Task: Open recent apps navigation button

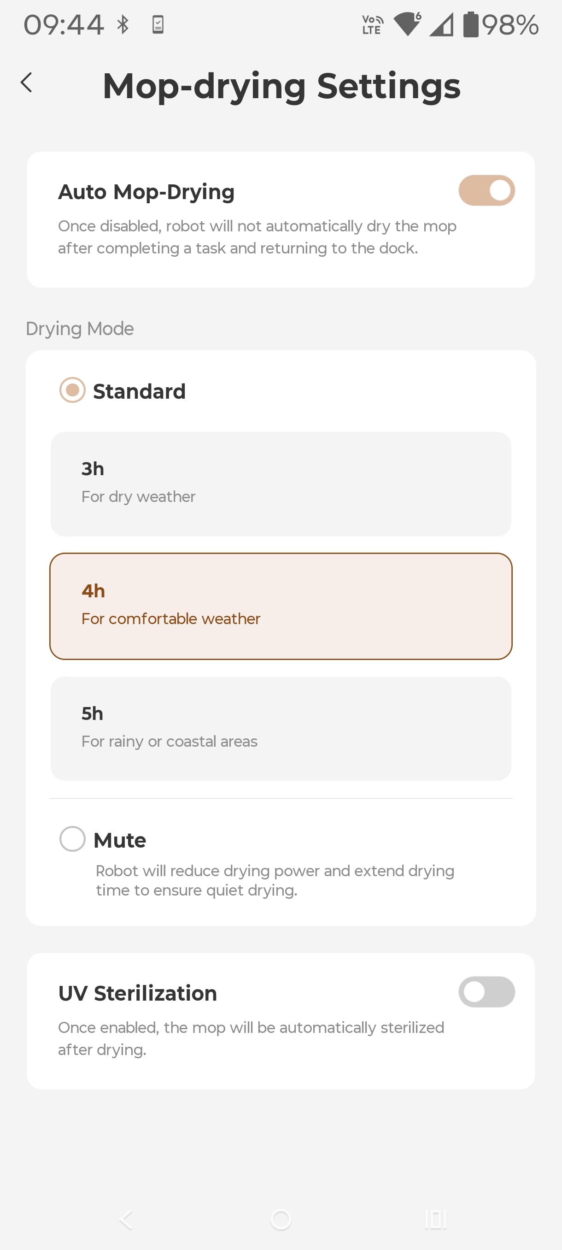Action: coord(435,1220)
